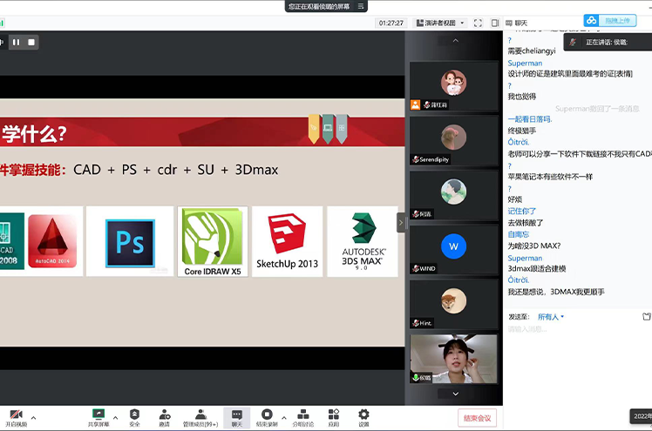This screenshot has height=431, width=652.
Task: Click the speaking indicator mic icon
Action: [573, 42]
